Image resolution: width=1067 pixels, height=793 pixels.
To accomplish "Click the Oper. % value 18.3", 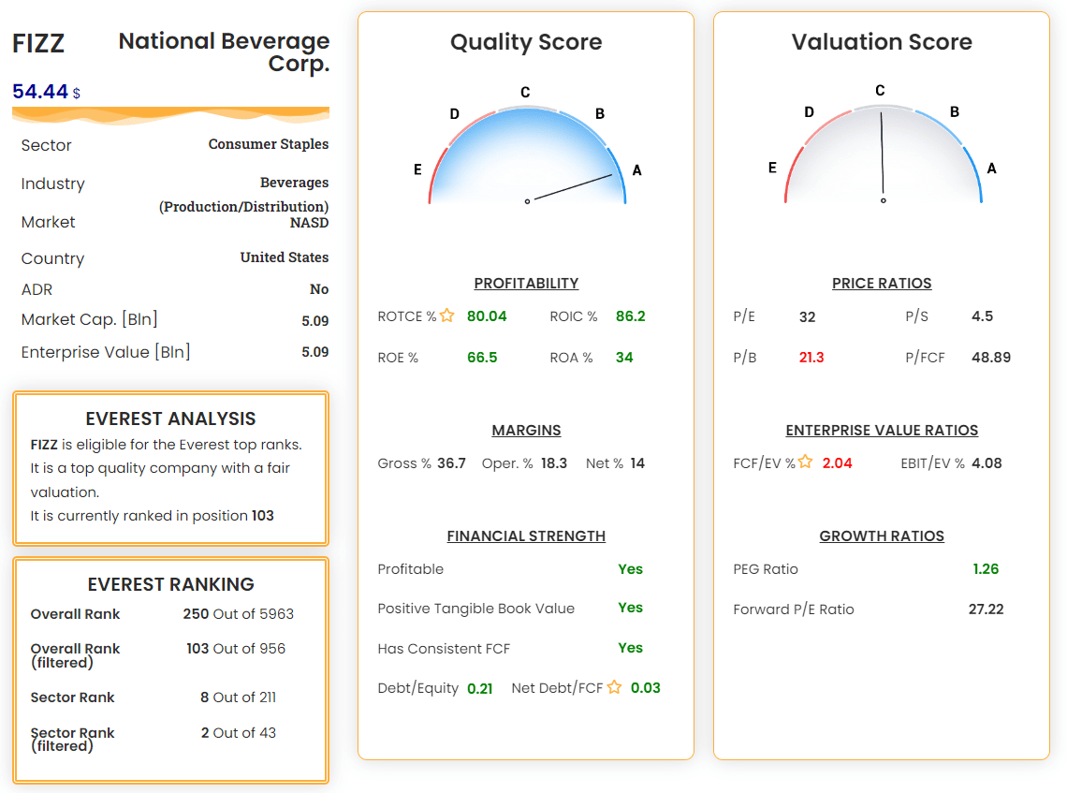I will [x=554, y=463].
